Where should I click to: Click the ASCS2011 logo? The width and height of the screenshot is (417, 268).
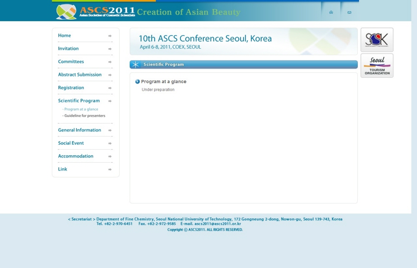point(95,12)
